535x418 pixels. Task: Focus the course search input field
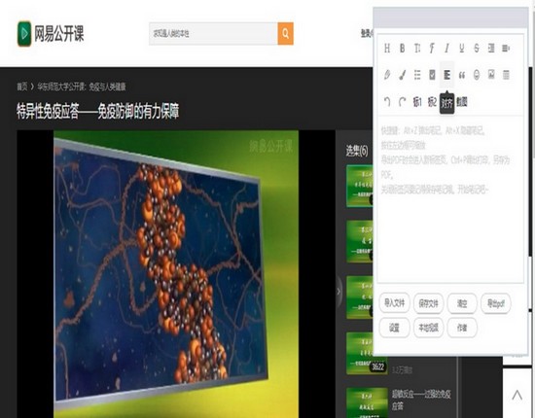tap(213, 33)
